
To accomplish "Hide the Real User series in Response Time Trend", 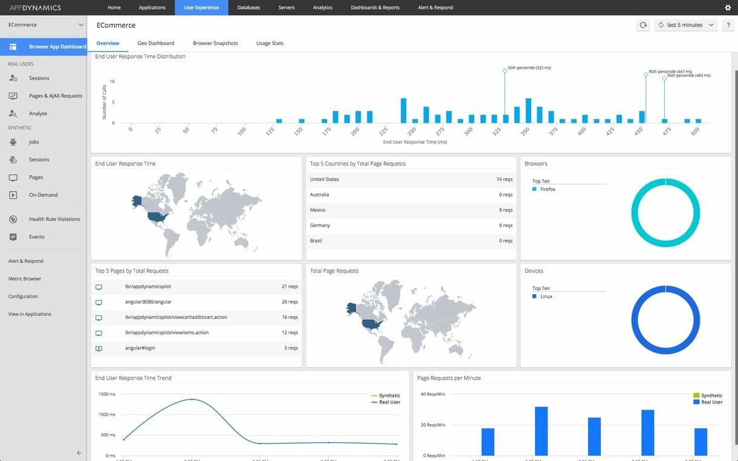I will [390, 402].
